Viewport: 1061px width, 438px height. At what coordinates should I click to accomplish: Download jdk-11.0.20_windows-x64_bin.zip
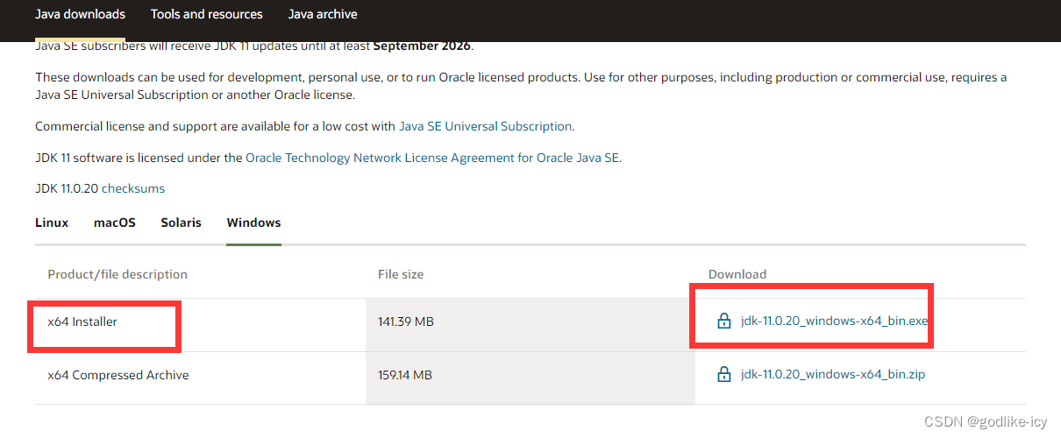832,375
